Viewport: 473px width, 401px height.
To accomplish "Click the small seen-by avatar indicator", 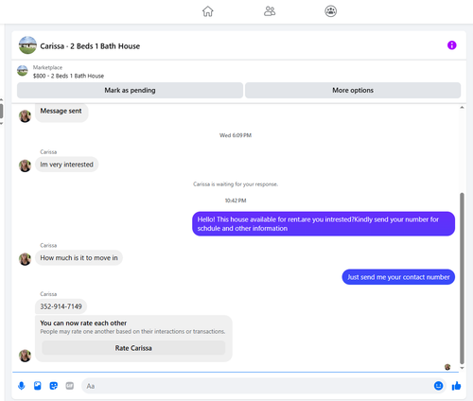I will [447, 367].
